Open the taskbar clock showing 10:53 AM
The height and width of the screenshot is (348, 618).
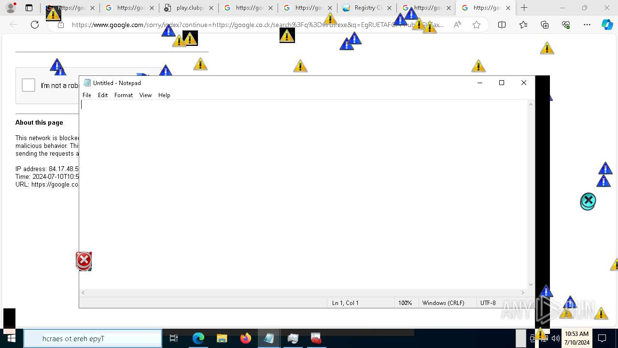coord(577,338)
